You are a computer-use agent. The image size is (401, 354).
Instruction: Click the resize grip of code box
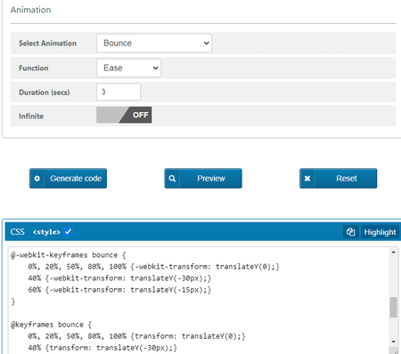[395, 351]
